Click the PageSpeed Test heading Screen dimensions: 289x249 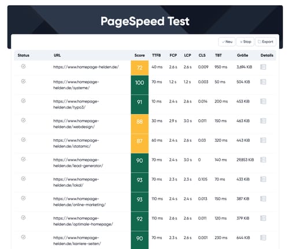pos(145,21)
